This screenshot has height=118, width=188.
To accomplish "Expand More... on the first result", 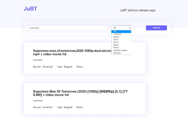I will tap(80, 67).
